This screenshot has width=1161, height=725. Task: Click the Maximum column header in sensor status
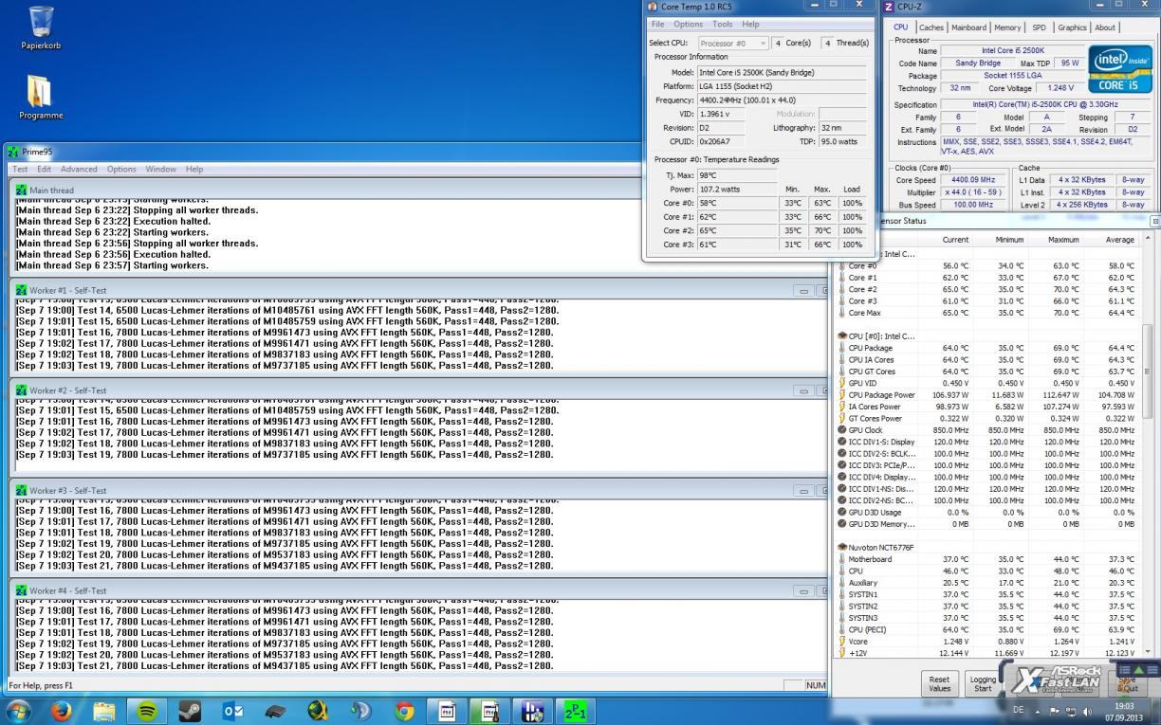[1063, 240]
